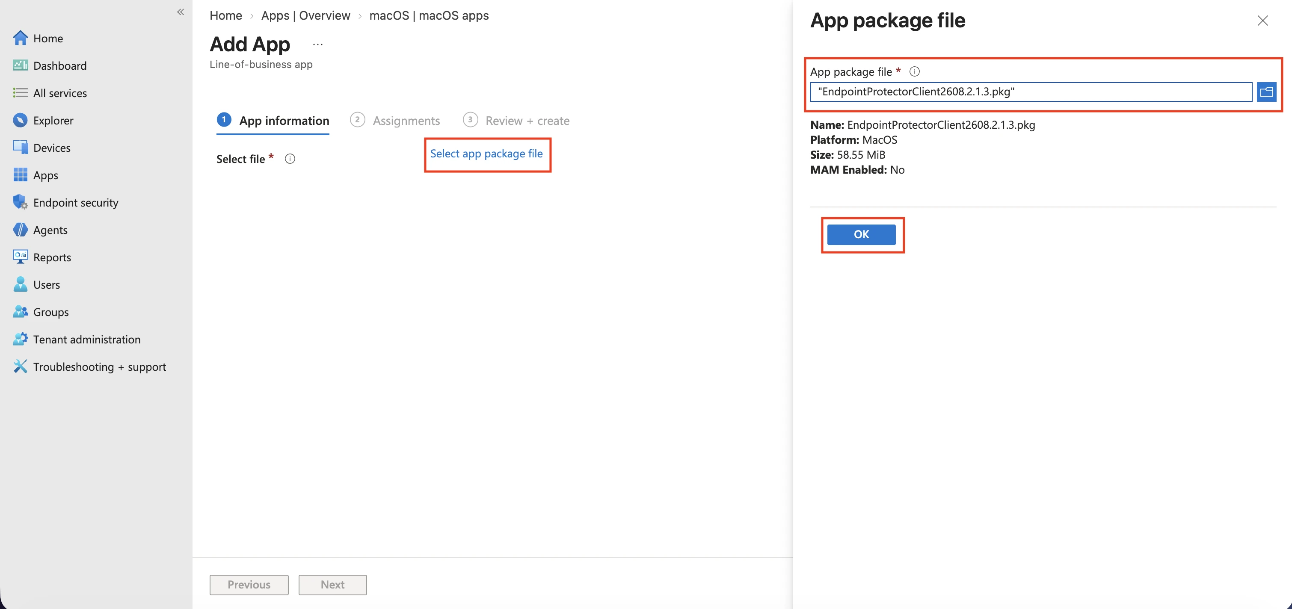1292x609 pixels.
Task: Go to Apps section in sidebar
Action: [36, 175]
